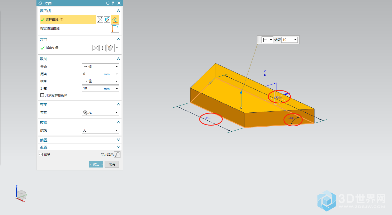Click the 显示结果 magnifier icon
392x215 pixels.
click(117, 155)
